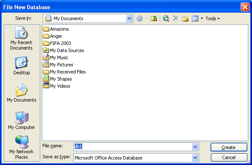
Task: Click the 'My Data Sources' name
Action: (67, 50)
